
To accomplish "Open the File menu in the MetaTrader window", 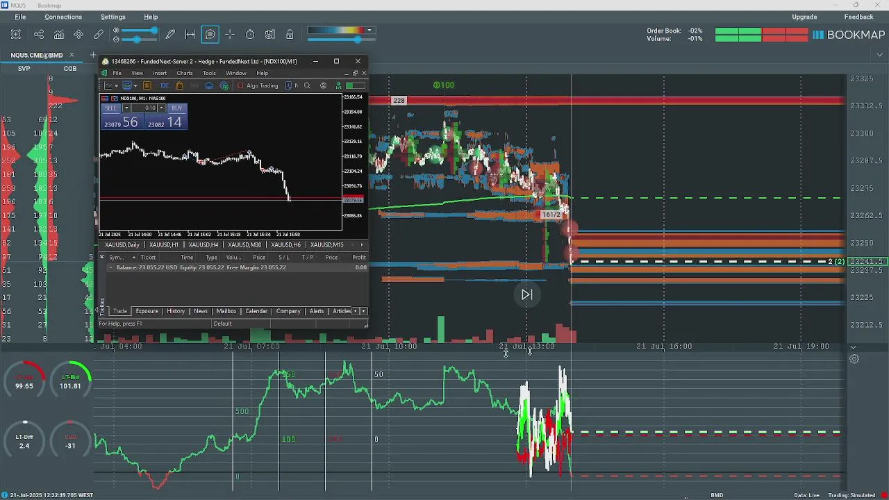I will tap(117, 73).
